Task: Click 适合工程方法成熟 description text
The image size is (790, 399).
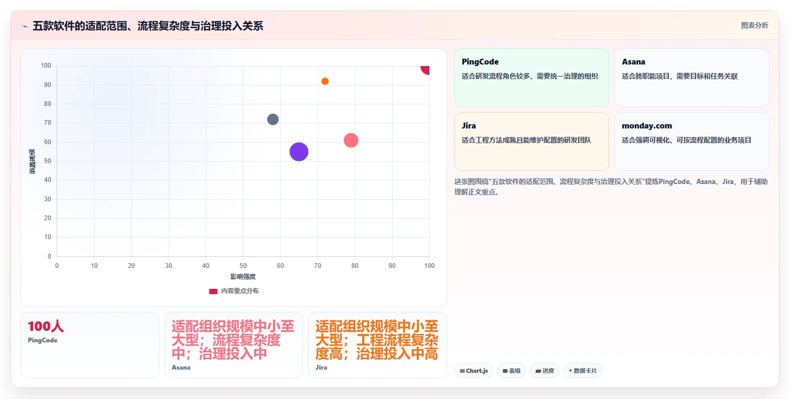Action: (x=526, y=141)
